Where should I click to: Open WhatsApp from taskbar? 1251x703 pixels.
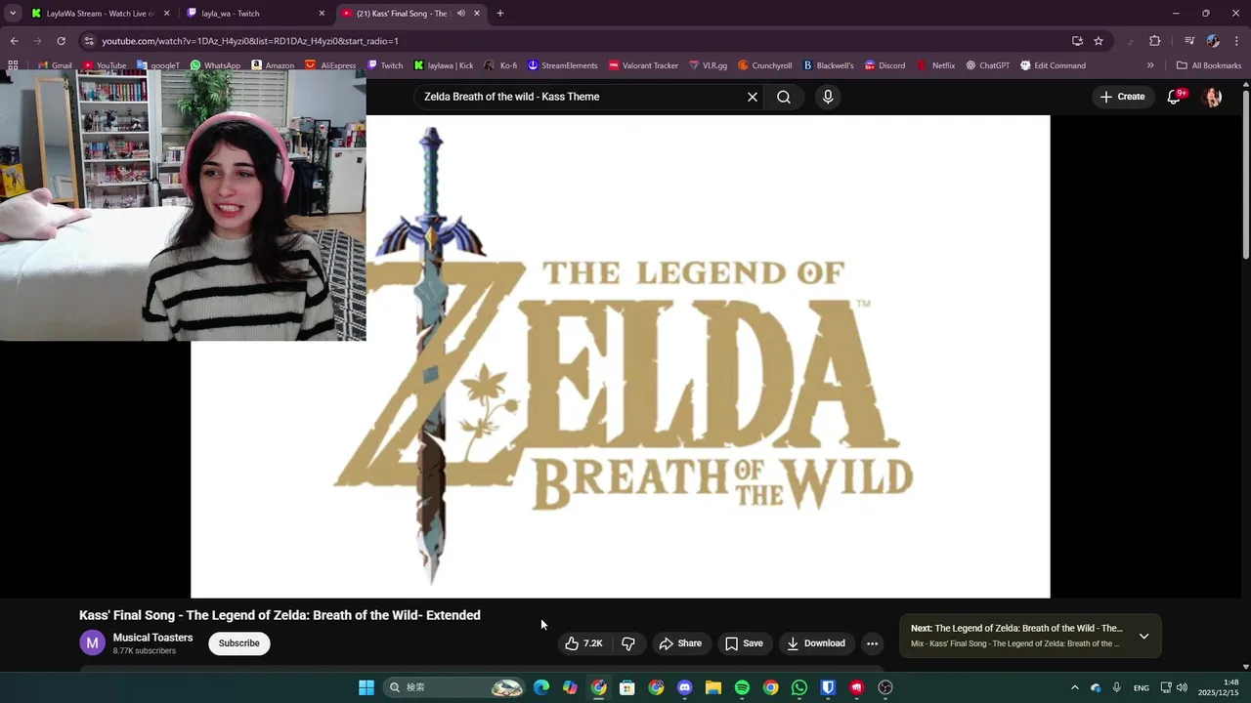(x=799, y=687)
